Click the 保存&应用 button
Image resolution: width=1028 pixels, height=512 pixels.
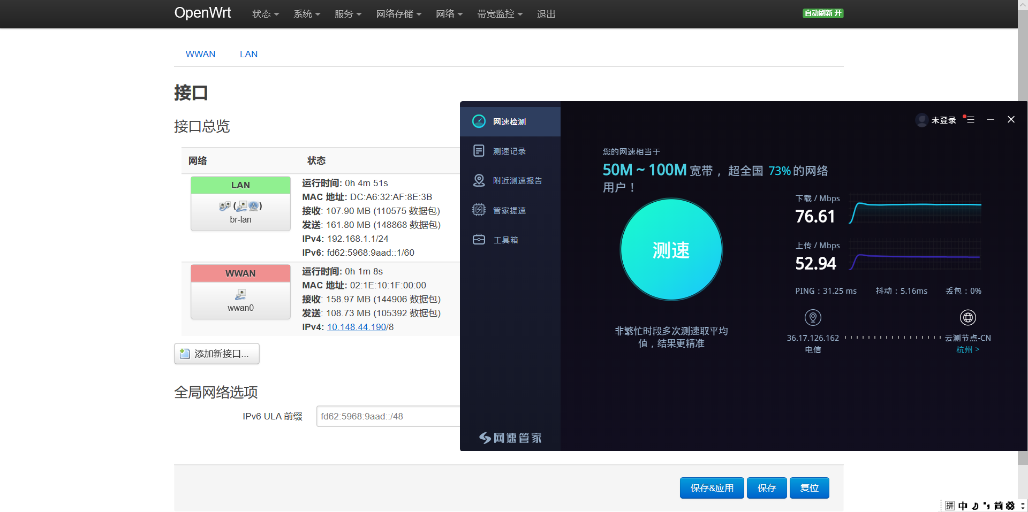pos(712,488)
